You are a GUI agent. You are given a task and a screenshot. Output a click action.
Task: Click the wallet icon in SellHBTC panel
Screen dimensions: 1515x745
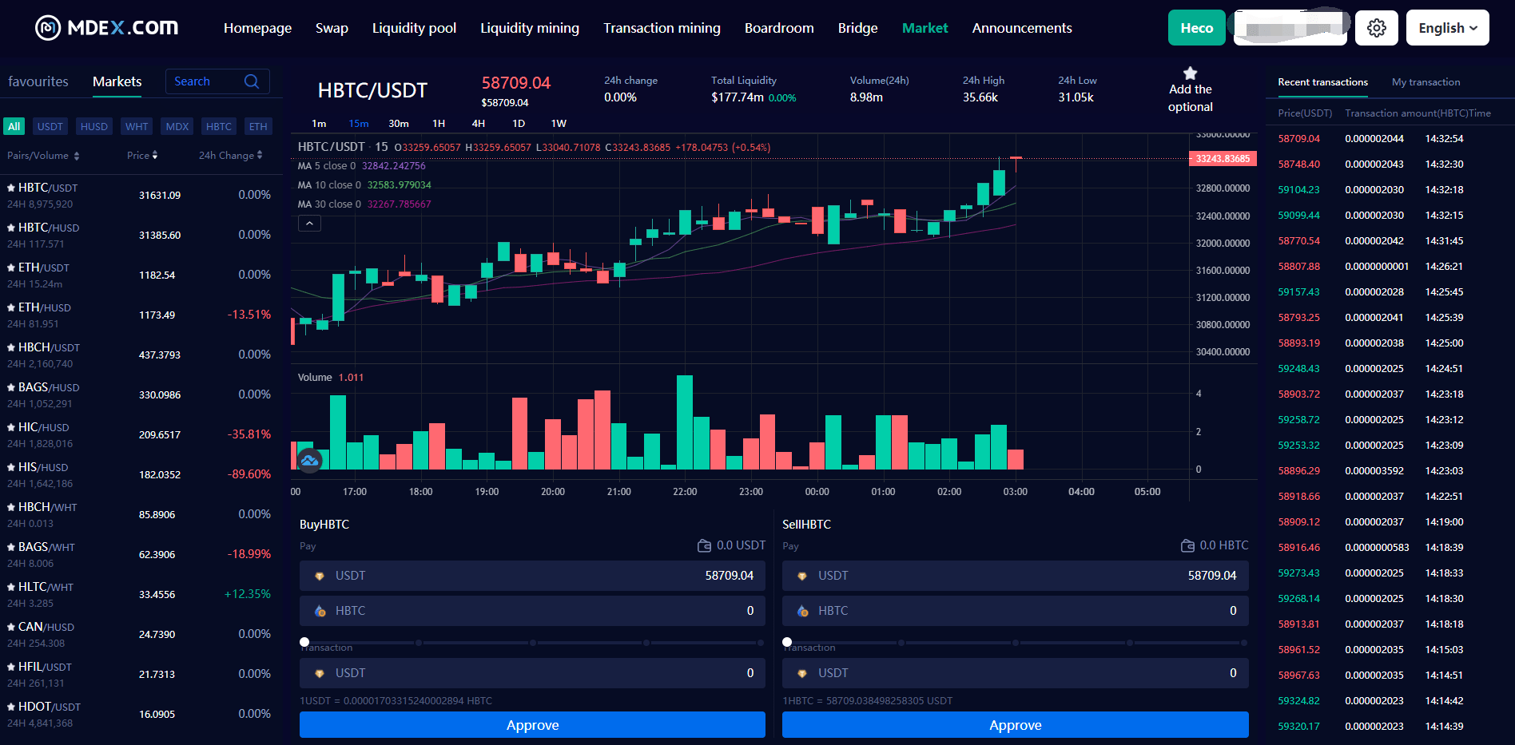point(1187,545)
